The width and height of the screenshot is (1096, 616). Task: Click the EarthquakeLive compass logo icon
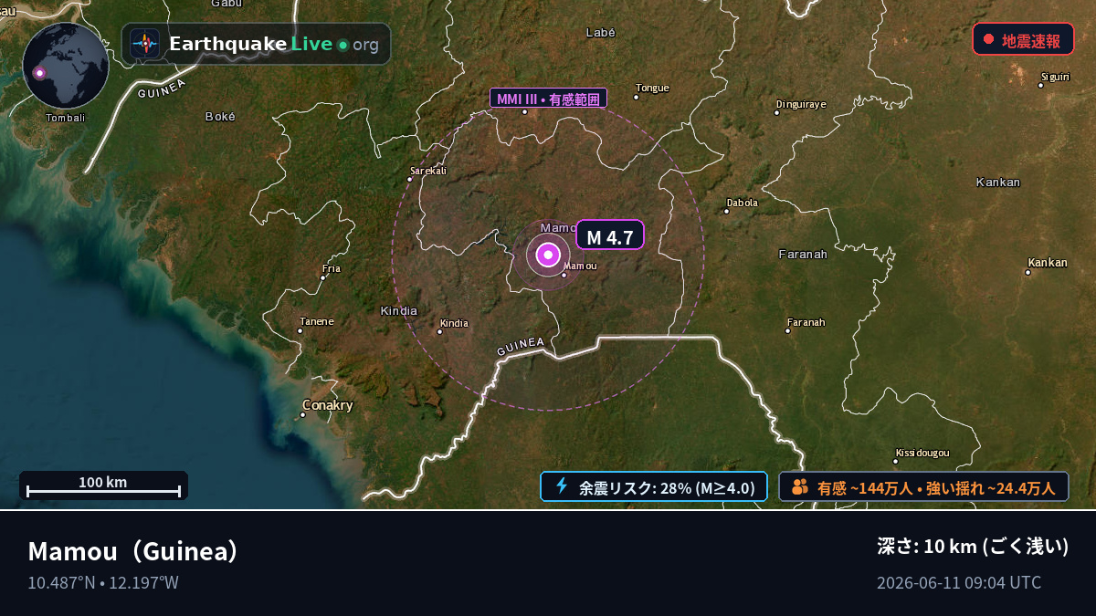(x=144, y=44)
